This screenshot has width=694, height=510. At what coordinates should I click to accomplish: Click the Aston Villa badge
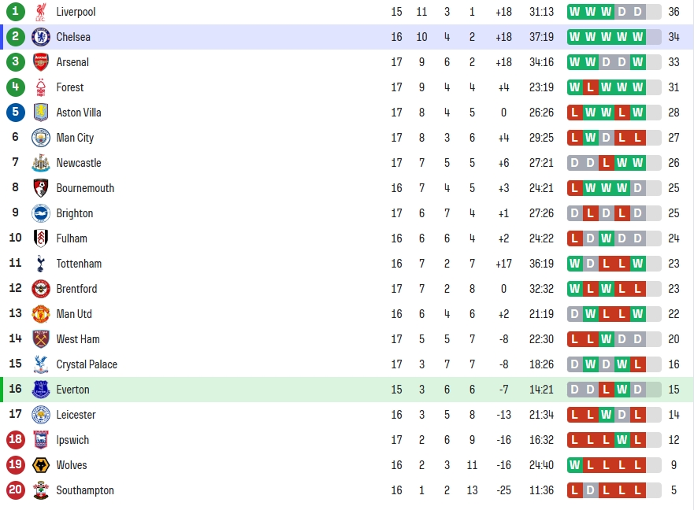pos(41,113)
